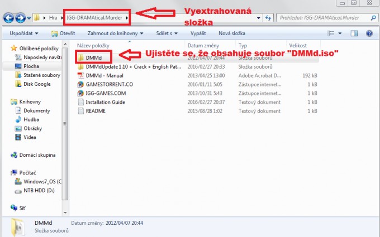Click the folder icon in address bar
Viewport: 380px width, 237px height.
36,17
